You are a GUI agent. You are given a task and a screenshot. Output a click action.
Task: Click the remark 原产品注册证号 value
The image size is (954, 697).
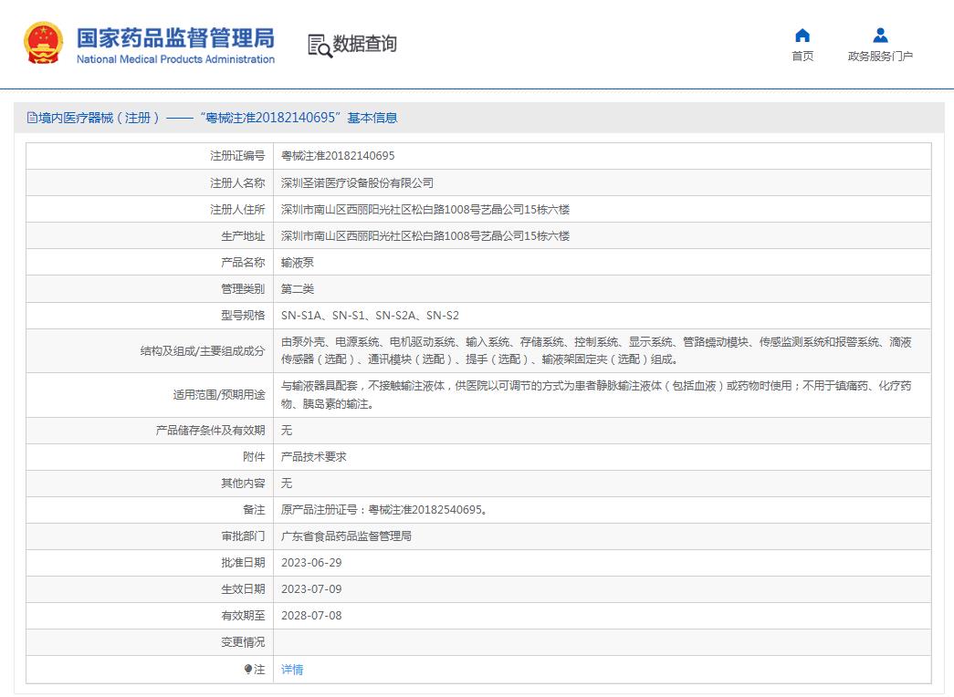[384, 510]
